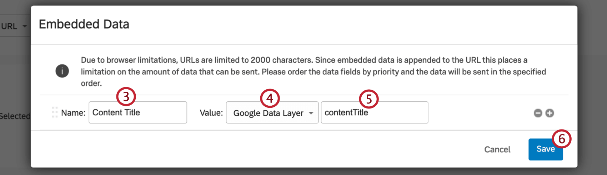Click the Name: label
Screen dimensions: 607x175
tap(73, 113)
